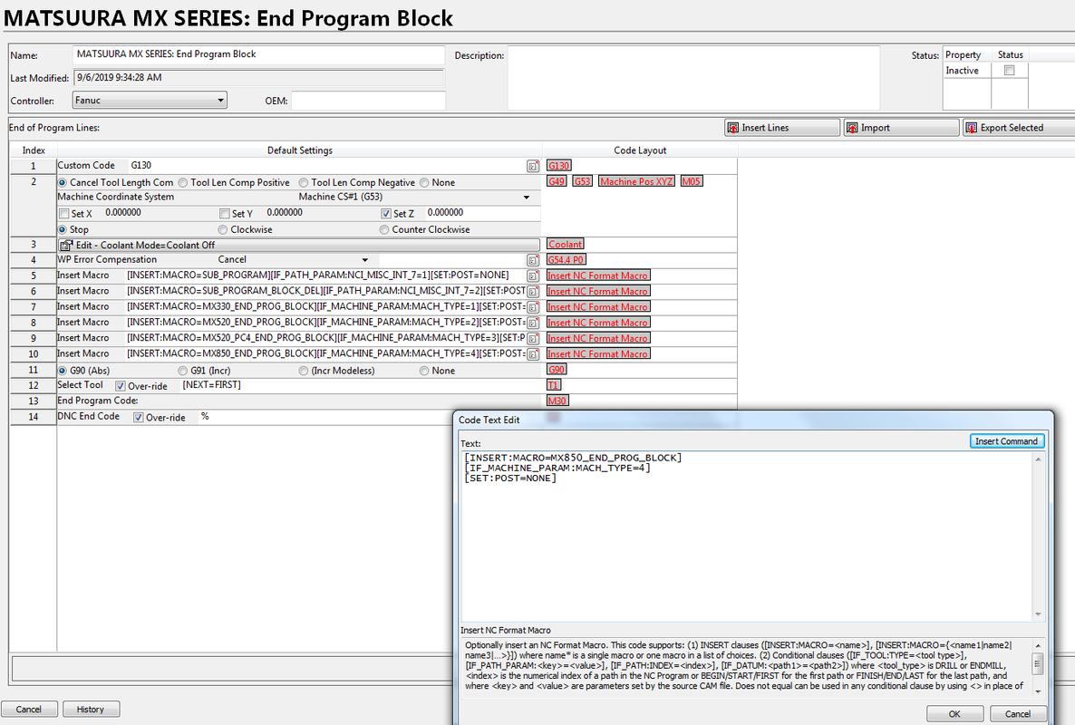Click the bottom-left Cancel button
Viewport: 1075px width, 725px height.
pyautogui.click(x=29, y=710)
